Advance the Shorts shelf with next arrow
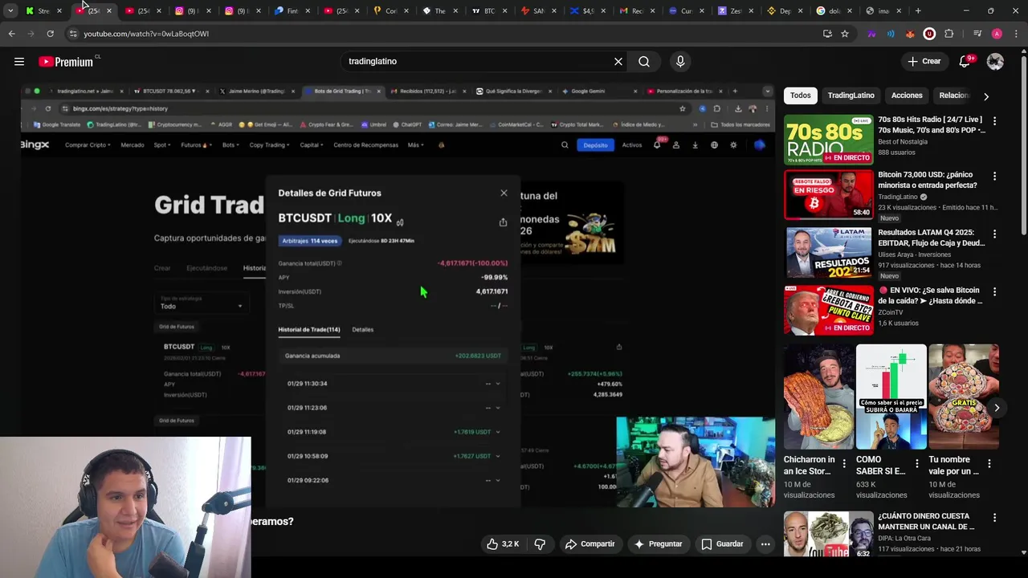Image resolution: width=1028 pixels, height=578 pixels. point(997,408)
